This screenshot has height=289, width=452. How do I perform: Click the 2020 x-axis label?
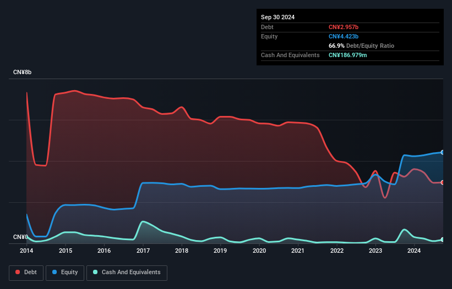(x=259, y=251)
